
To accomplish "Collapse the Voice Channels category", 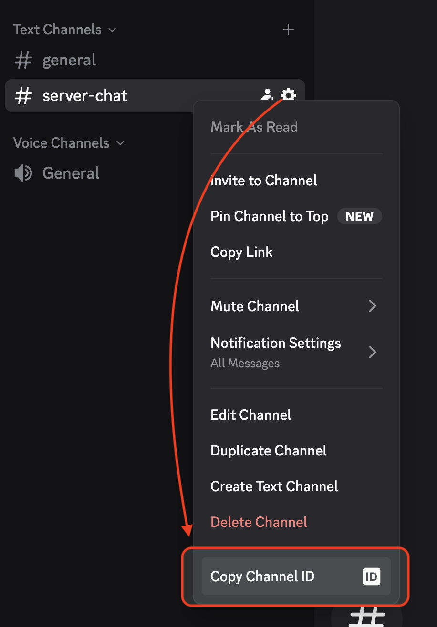I will [69, 143].
